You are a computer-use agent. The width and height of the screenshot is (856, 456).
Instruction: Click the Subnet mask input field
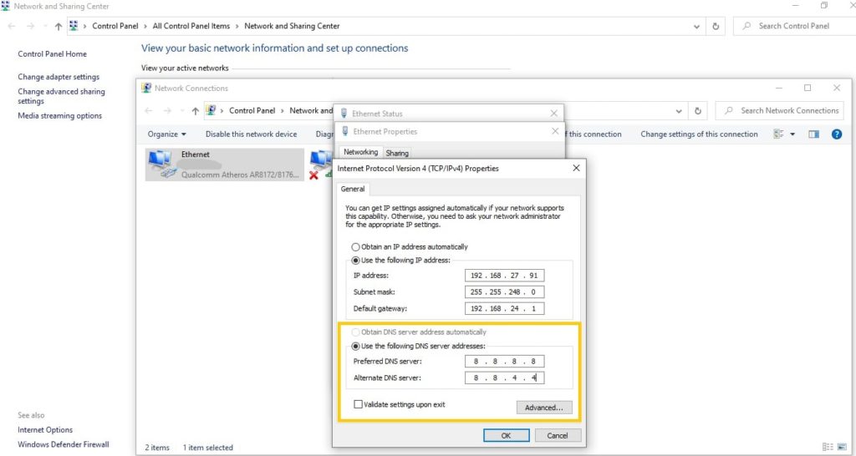coord(504,291)
